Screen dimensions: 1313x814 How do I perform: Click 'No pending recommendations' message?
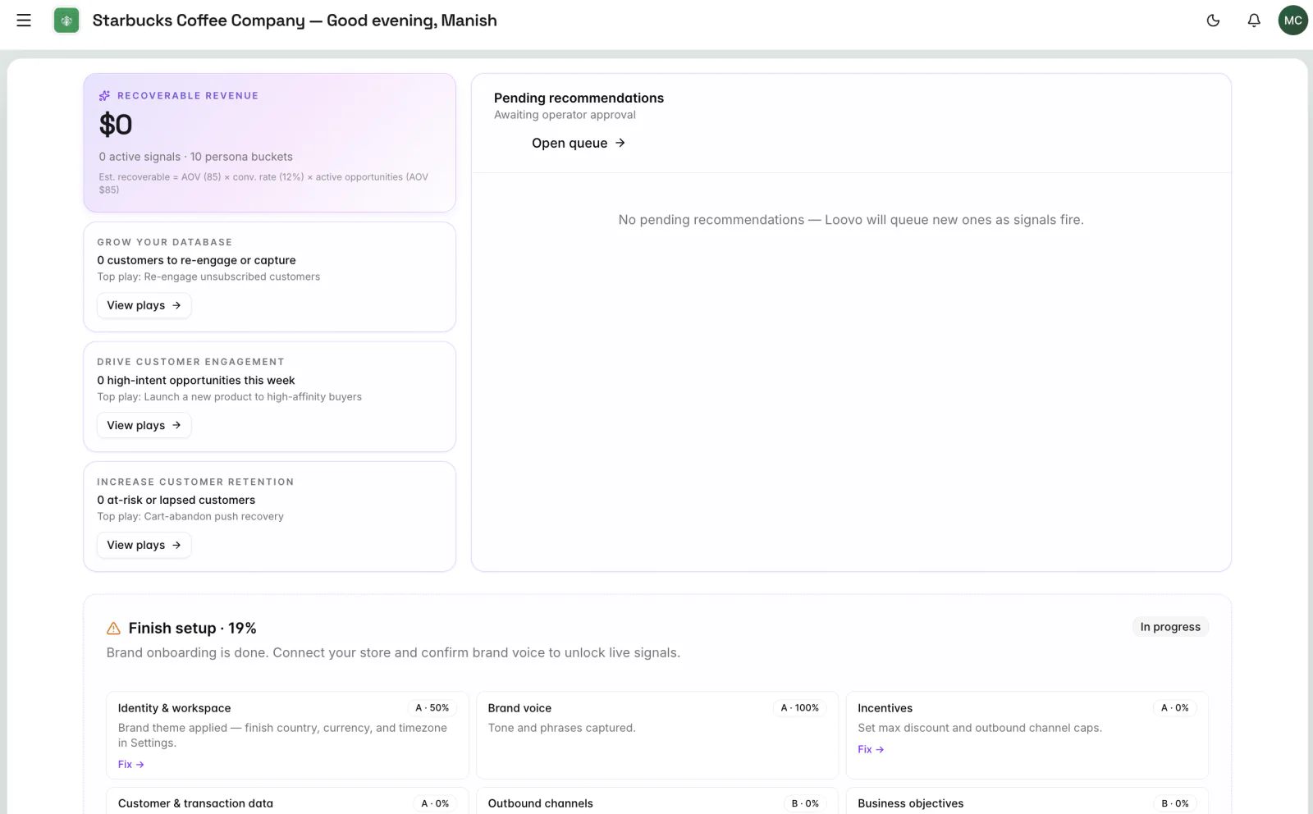[851, 220]
